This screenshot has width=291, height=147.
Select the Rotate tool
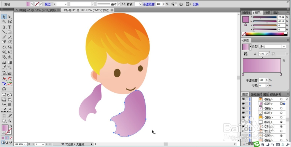tap(4, 47)
